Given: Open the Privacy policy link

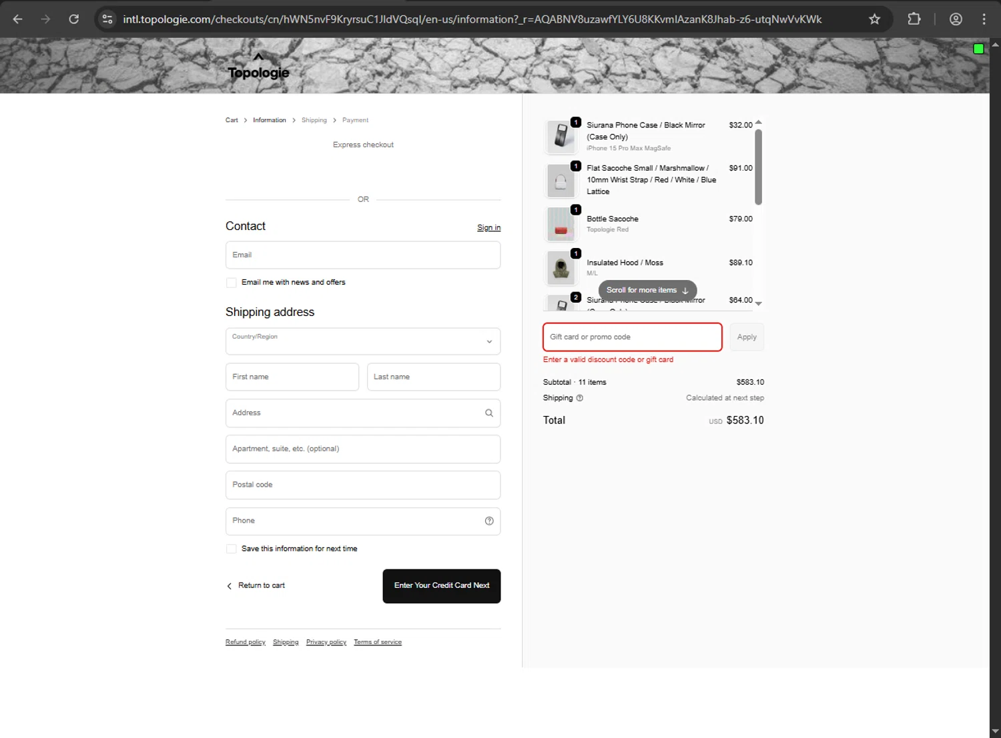Looking at the screenshot, I should 326,643.
